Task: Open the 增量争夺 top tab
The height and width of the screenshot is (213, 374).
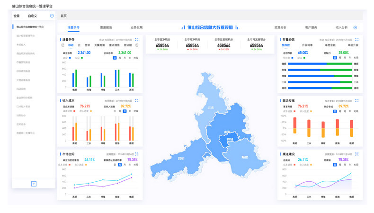Action: (x=73, y=27)
